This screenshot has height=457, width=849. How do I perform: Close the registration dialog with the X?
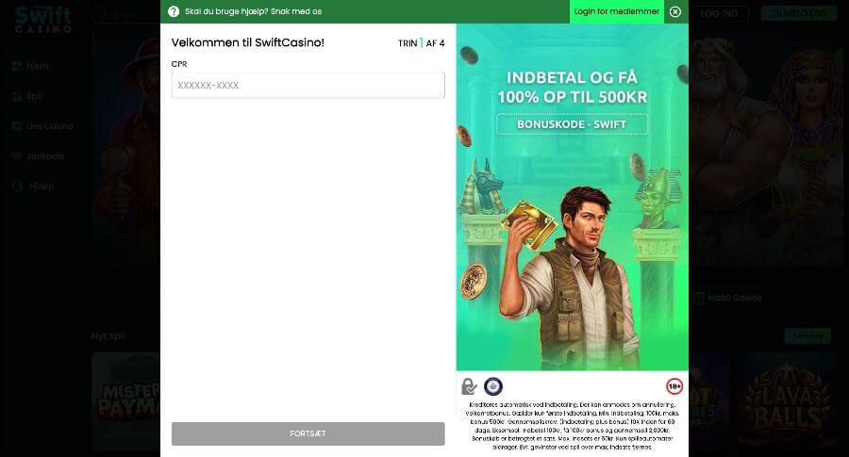(674, 11)
